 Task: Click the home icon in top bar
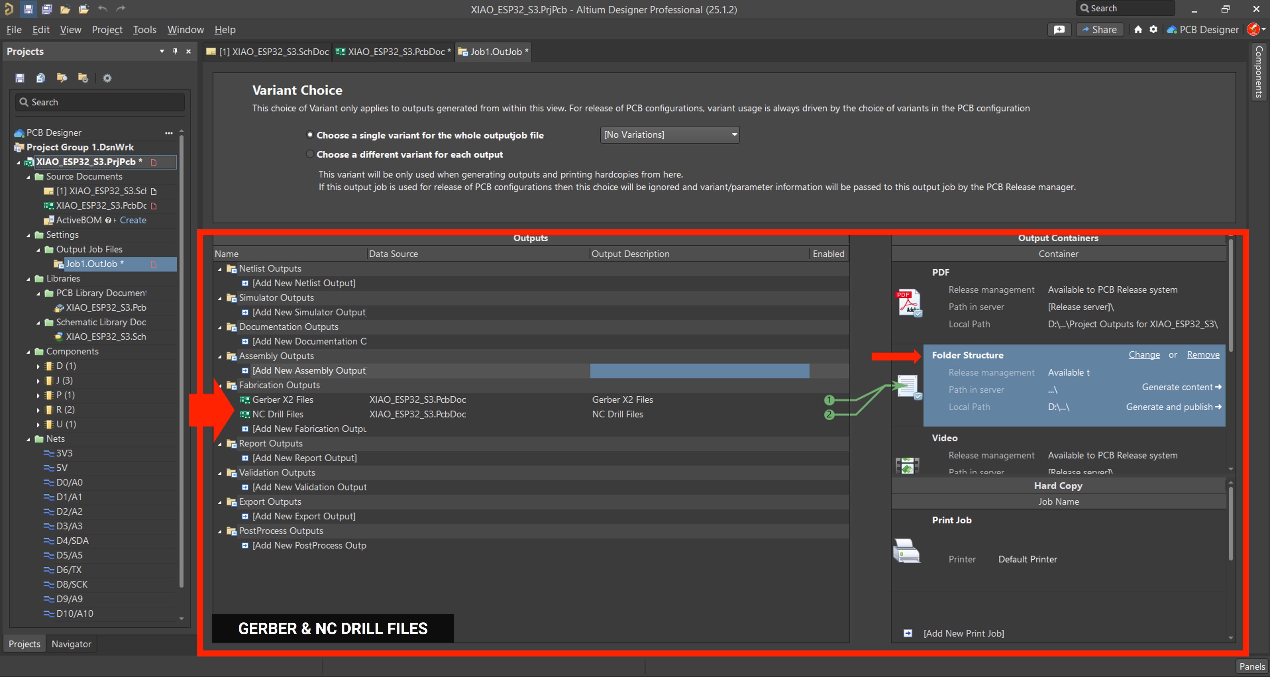tap(1138, 29)
